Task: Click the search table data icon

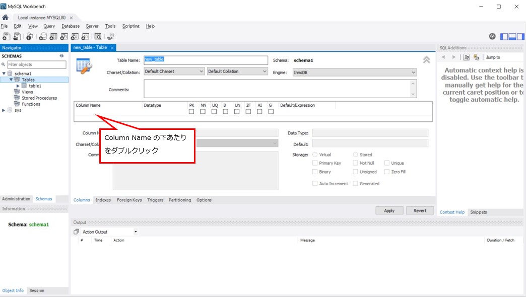Action: pyautogui.click(x=98, y=36)
